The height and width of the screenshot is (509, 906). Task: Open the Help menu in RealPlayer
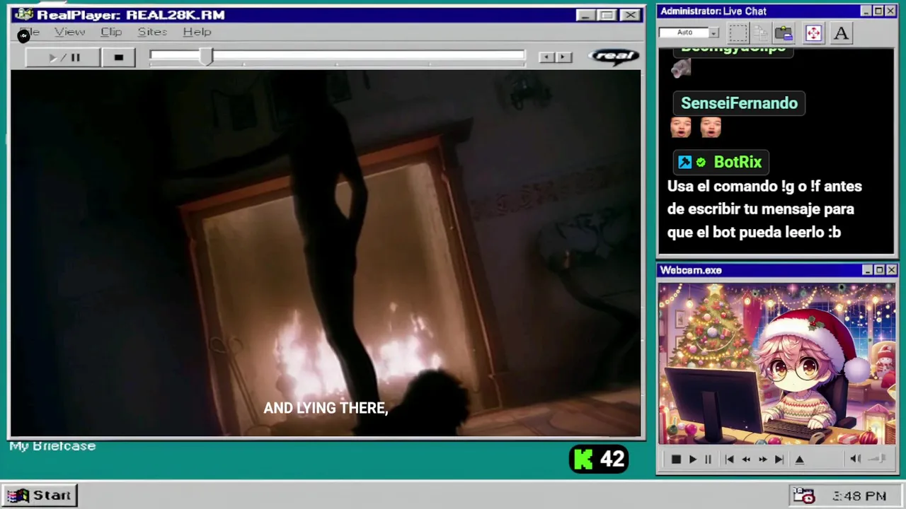pos(197,32)
